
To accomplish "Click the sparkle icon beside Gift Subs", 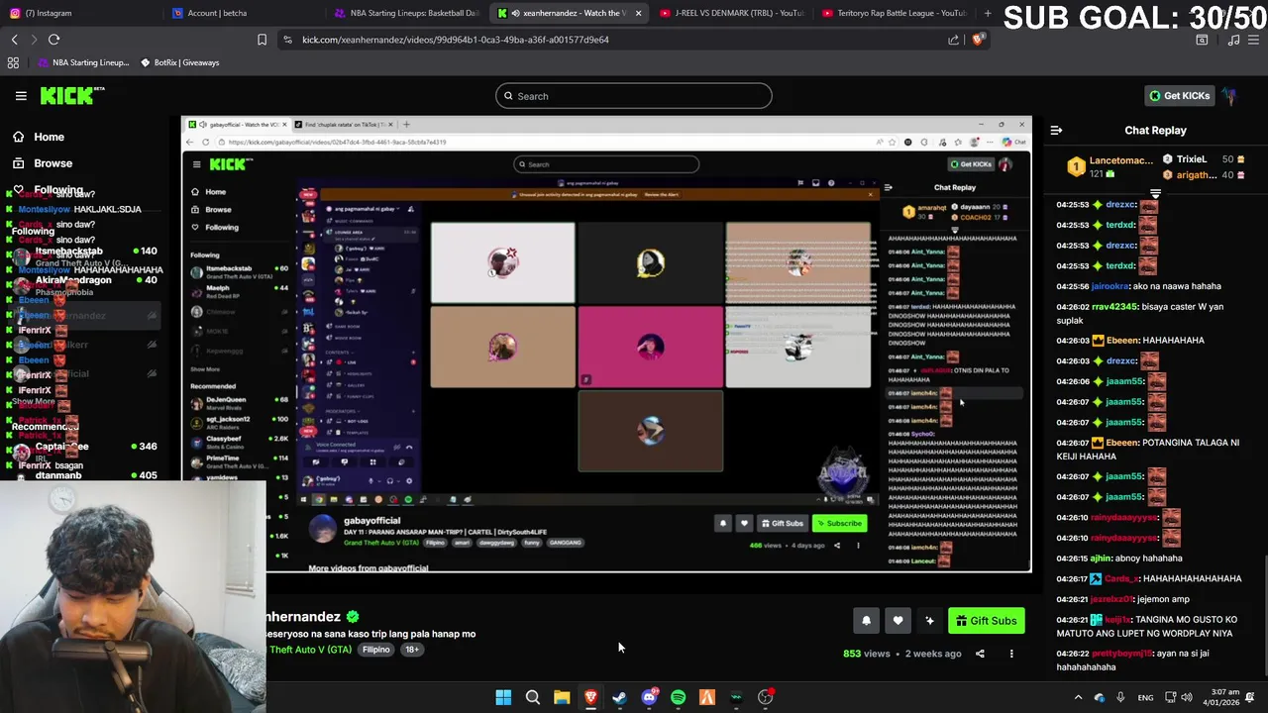I will coord(929,621).
